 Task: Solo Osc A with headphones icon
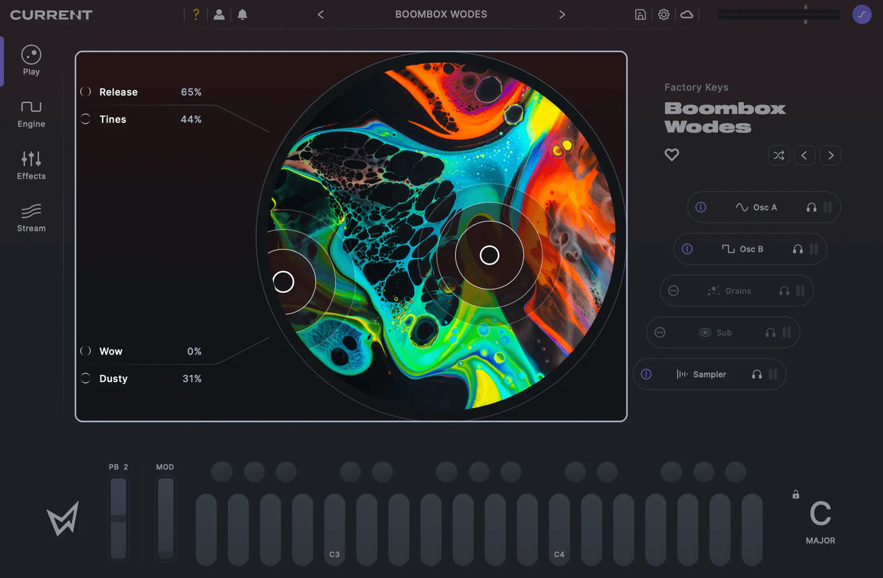811,208
